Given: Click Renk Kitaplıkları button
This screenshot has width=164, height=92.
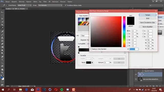Looking at the screenshot, I should pyautogui.click(x=148, y=27).
